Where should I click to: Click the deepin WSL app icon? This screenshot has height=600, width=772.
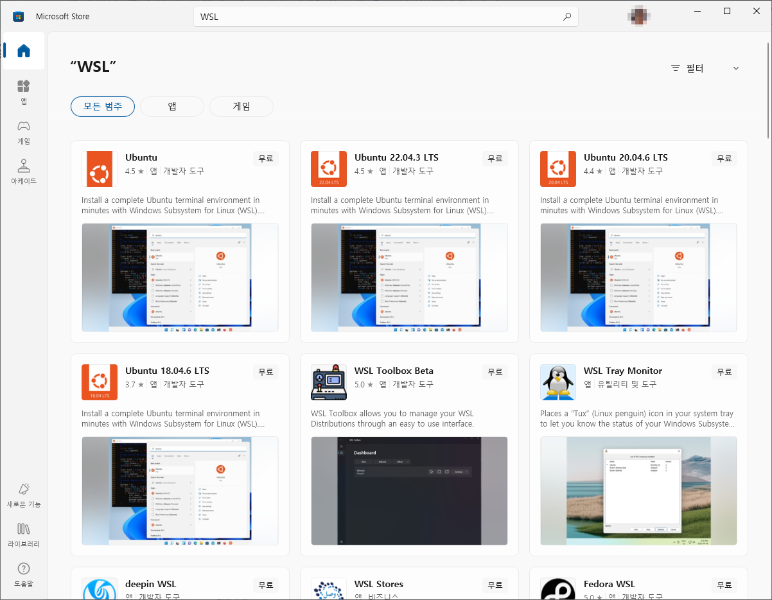tap(100, 588)
